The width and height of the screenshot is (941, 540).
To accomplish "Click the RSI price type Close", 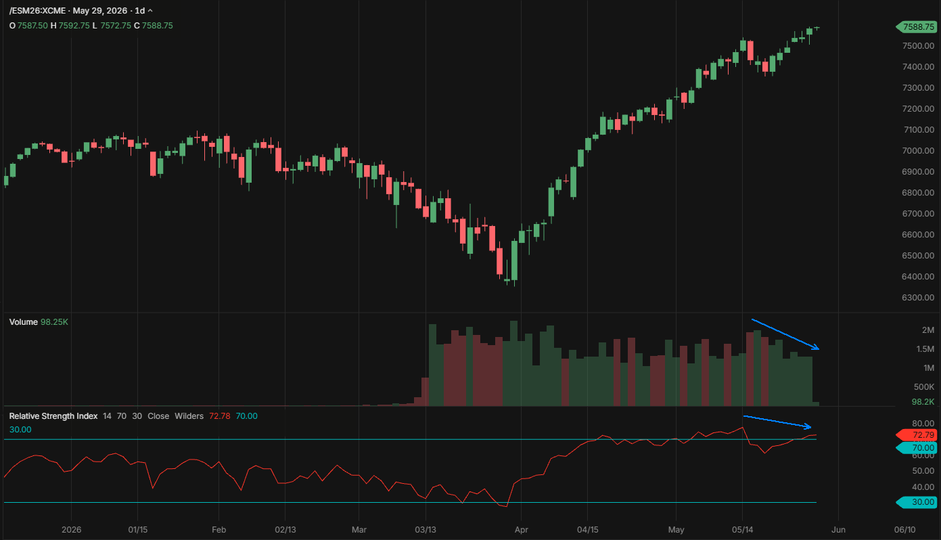I will pyautogui.click(x=158, y=416).
